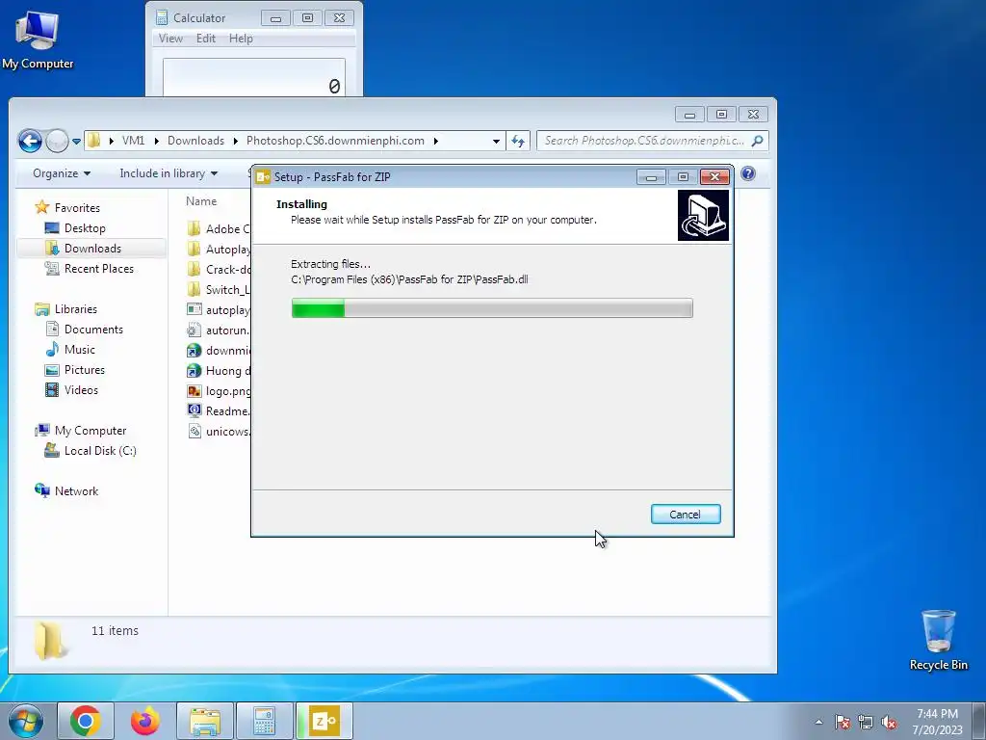Click the clock showing 7:44 PM
Screen dimensions: 986x740
tap(937, 714)
